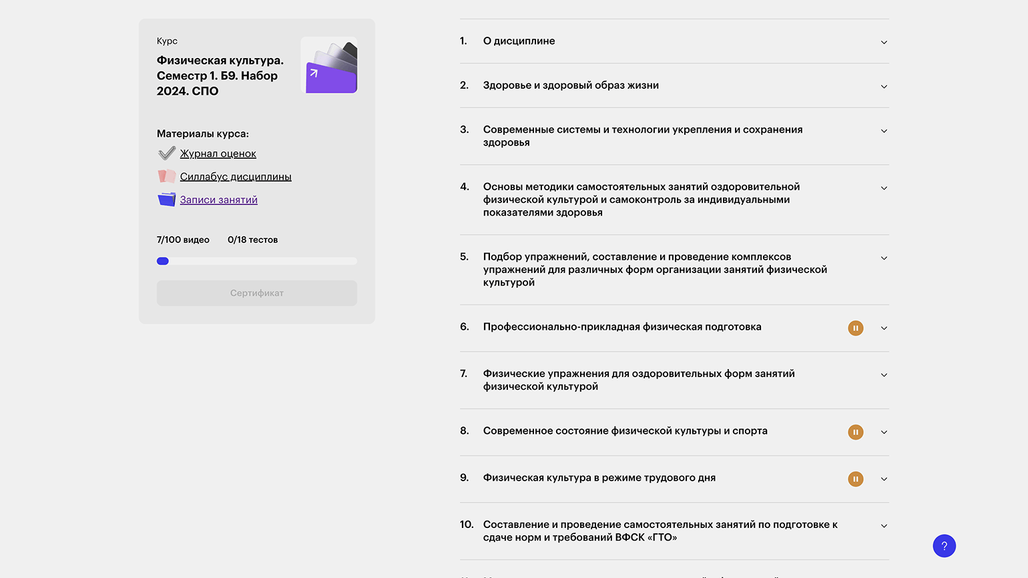1028x578 pixels.
Task: Click the pink syllabus cards icon
Action: point(167,176)
